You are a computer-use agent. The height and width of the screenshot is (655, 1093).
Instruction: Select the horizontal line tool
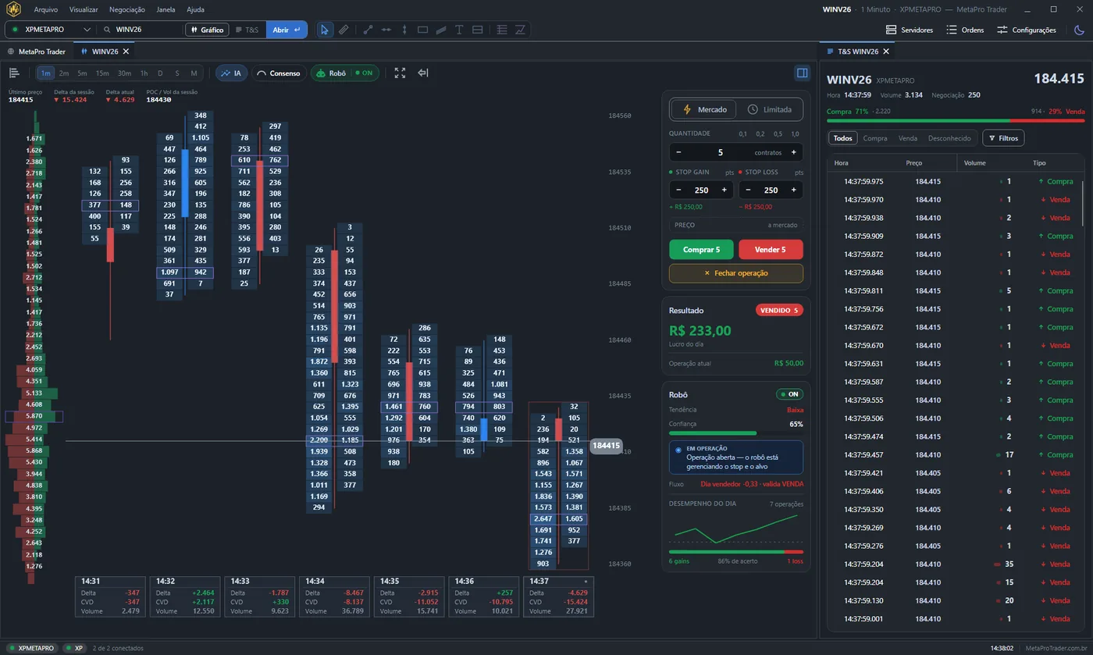pyautogui.click(x=386, y=30)
